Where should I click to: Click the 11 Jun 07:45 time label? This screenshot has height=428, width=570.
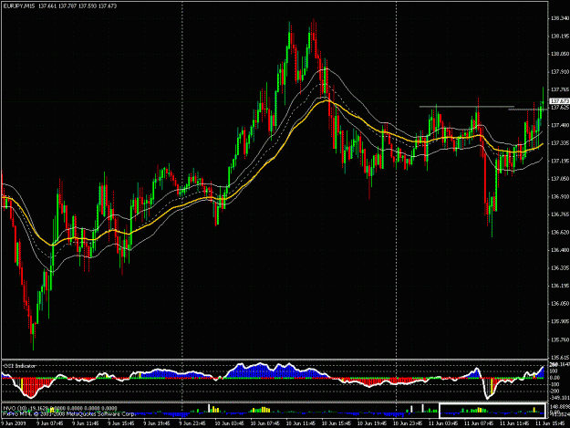coord(479,423)
